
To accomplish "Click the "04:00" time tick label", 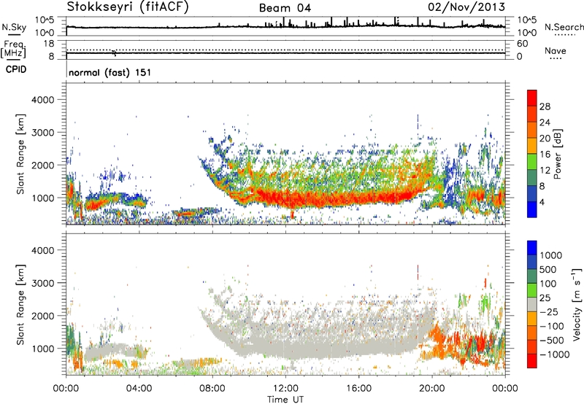I will tap(139, 389).
